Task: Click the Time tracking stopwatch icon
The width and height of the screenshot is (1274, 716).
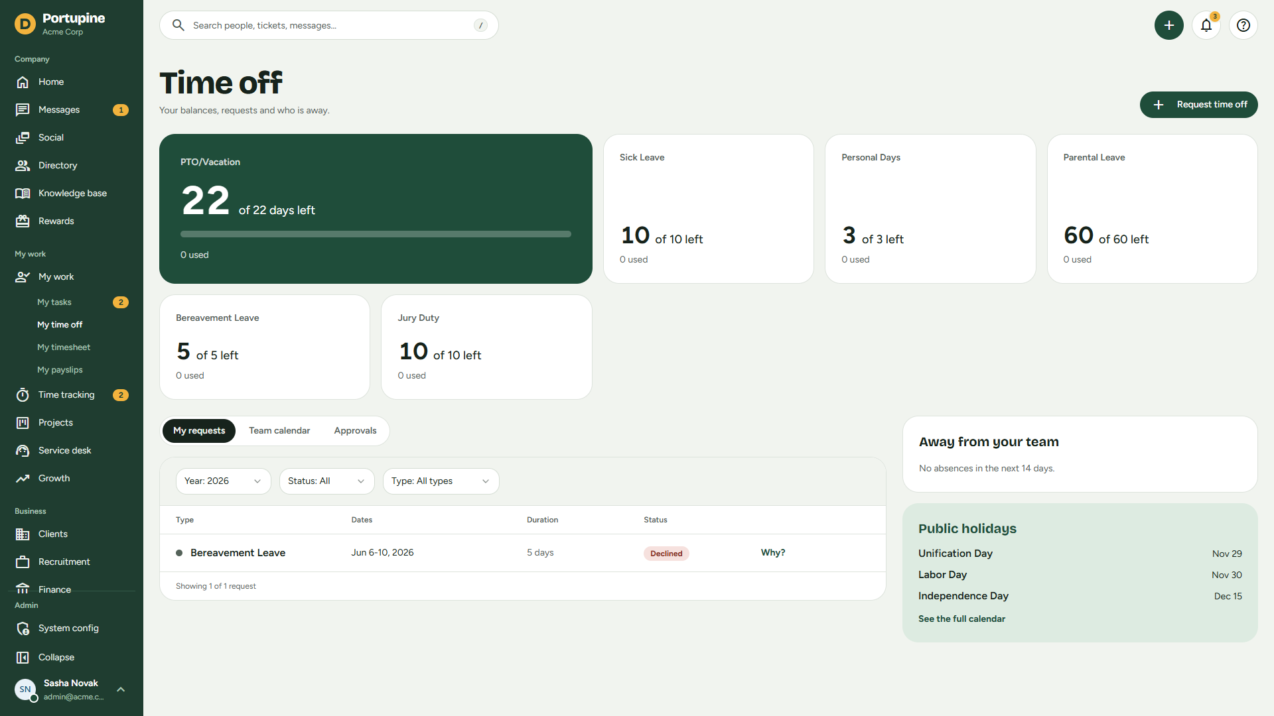Action: click(x=23, y=395)
